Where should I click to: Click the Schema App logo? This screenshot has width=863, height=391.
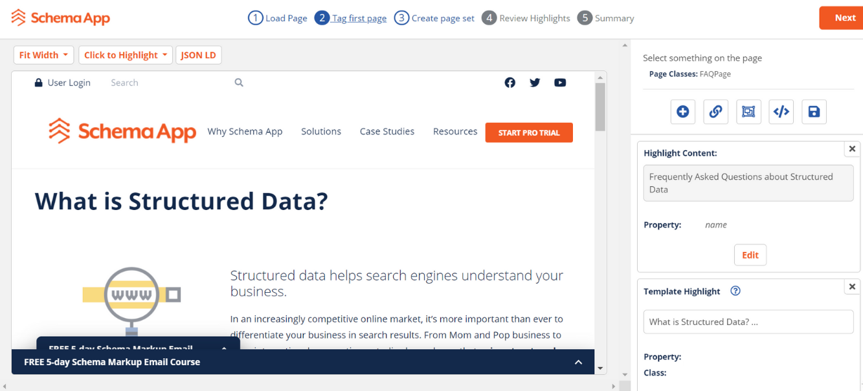[60, 17]
